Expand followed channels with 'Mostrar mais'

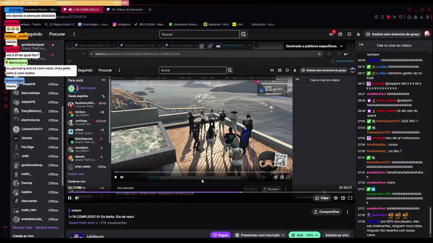point(22,227)
